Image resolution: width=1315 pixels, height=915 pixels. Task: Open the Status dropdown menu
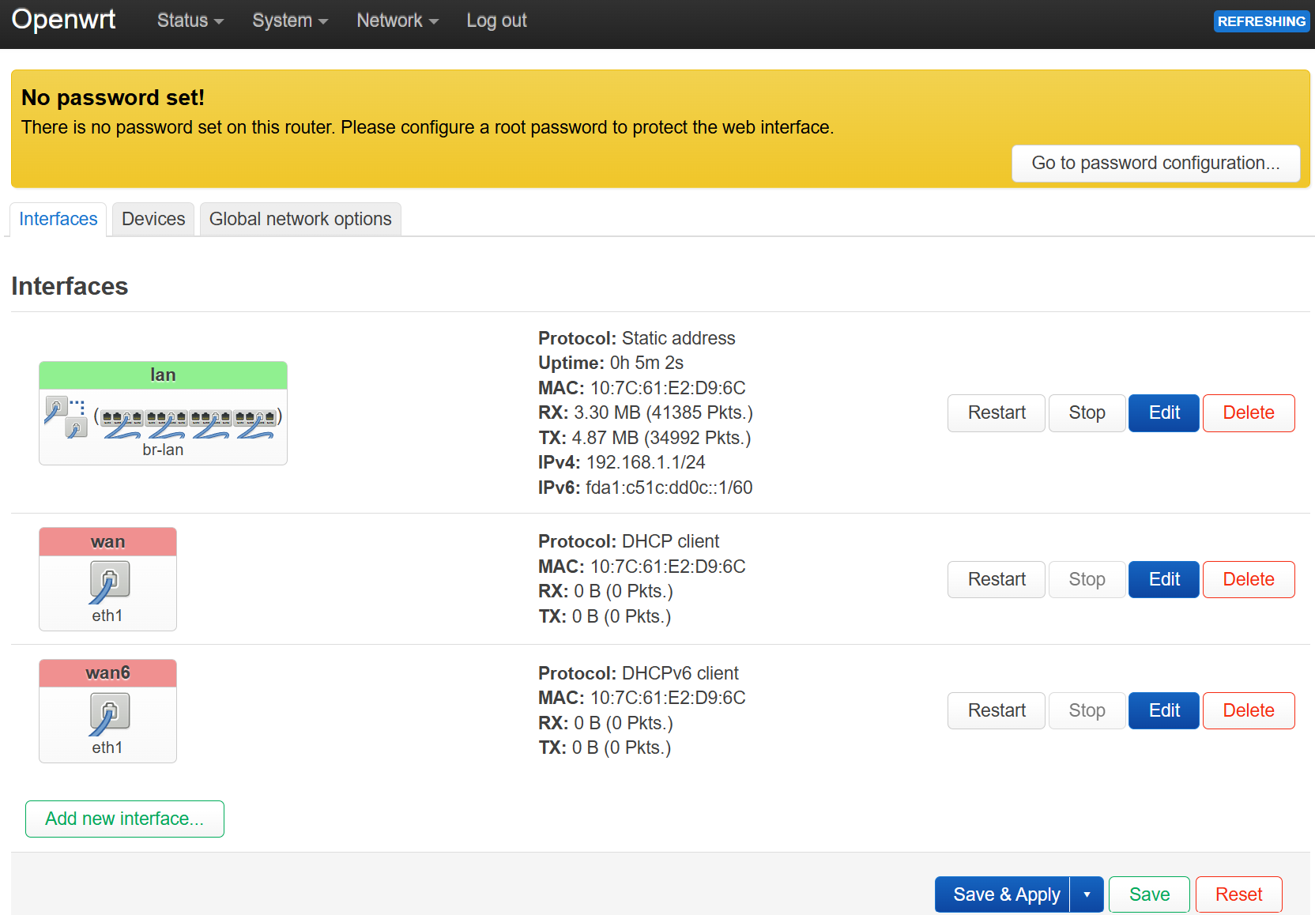190,21
